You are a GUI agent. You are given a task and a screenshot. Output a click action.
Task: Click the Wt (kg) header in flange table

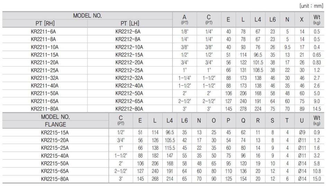point(317,120)
